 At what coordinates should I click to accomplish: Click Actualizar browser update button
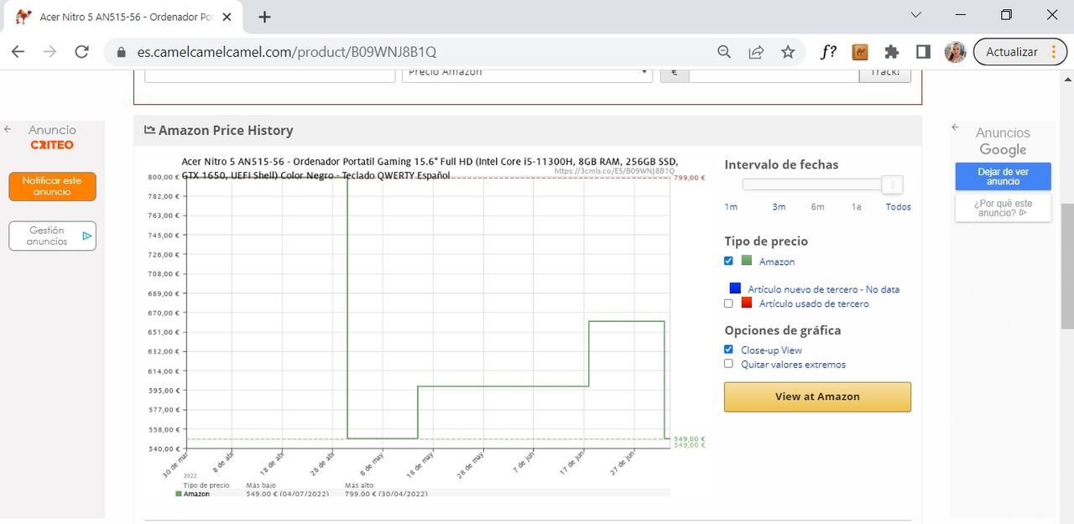coord(1011,52)
